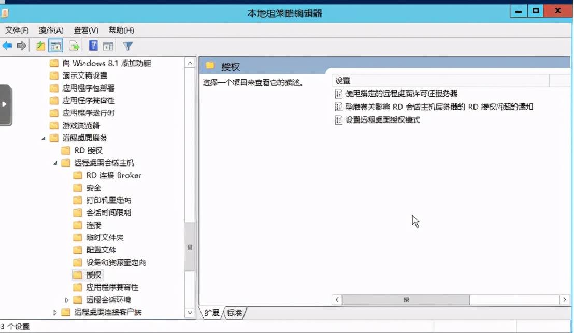Switch to the 扩展 tab

point(211,313)
